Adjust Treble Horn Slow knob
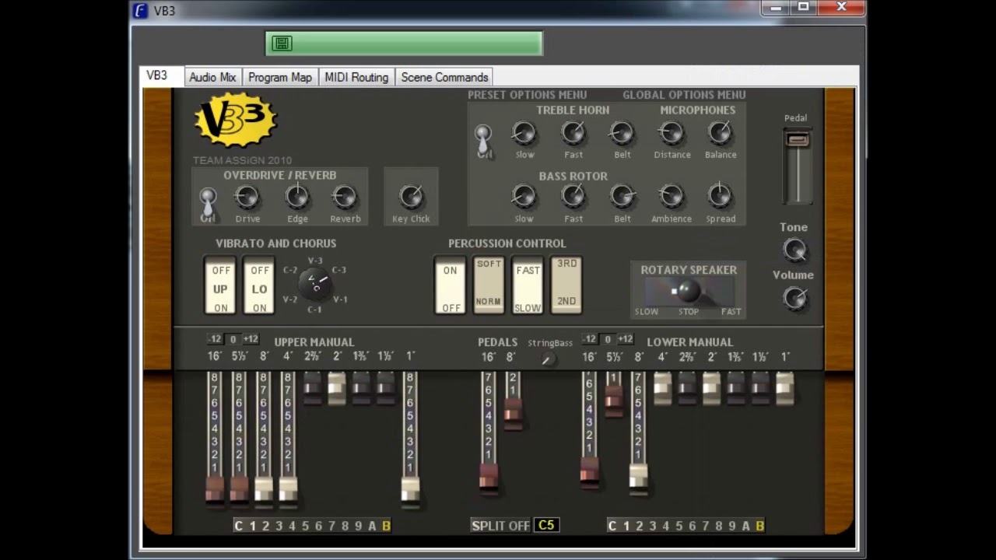This screenshot has height=560, width=996. [524, 133]
